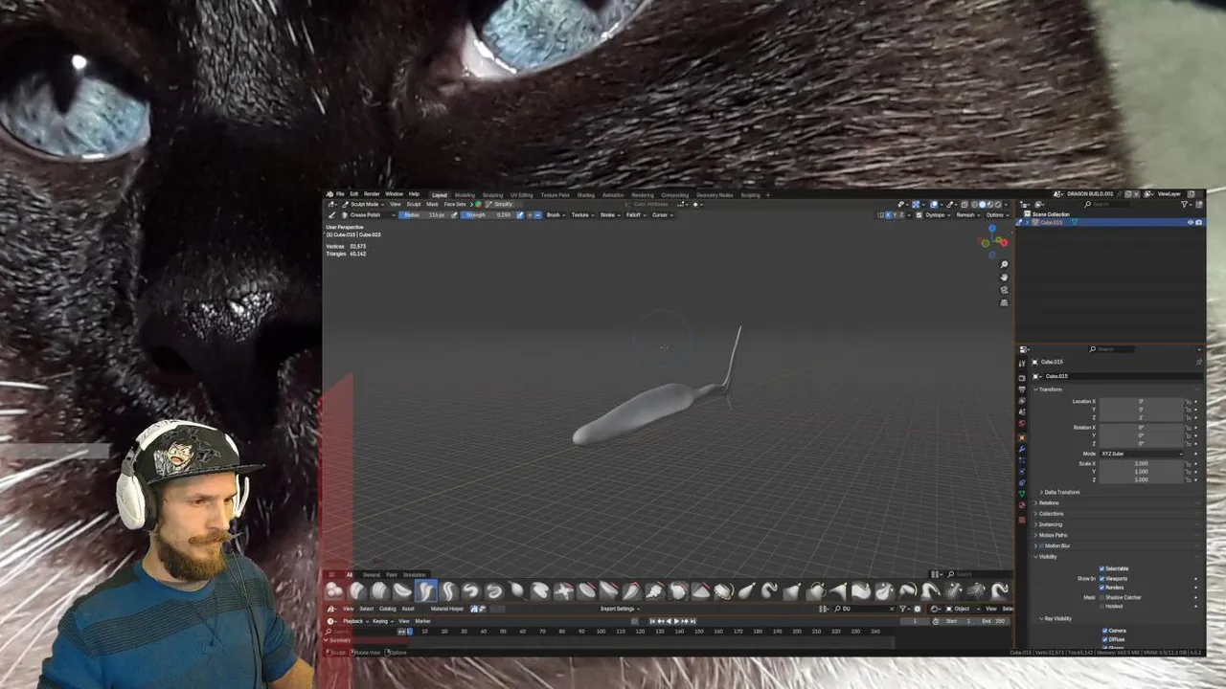
Task: Select solid viewport shading sphere icon
Action: (982, 205)
